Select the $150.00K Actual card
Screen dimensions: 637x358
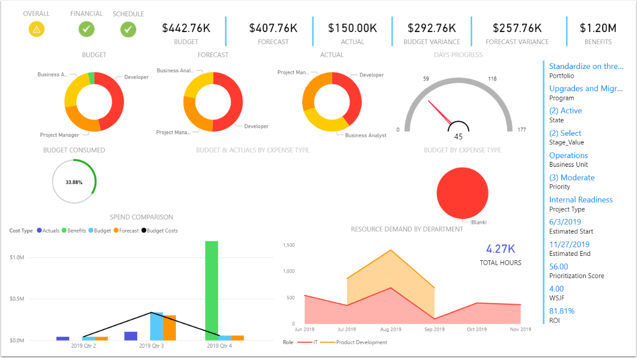click(x=352, y=33)
